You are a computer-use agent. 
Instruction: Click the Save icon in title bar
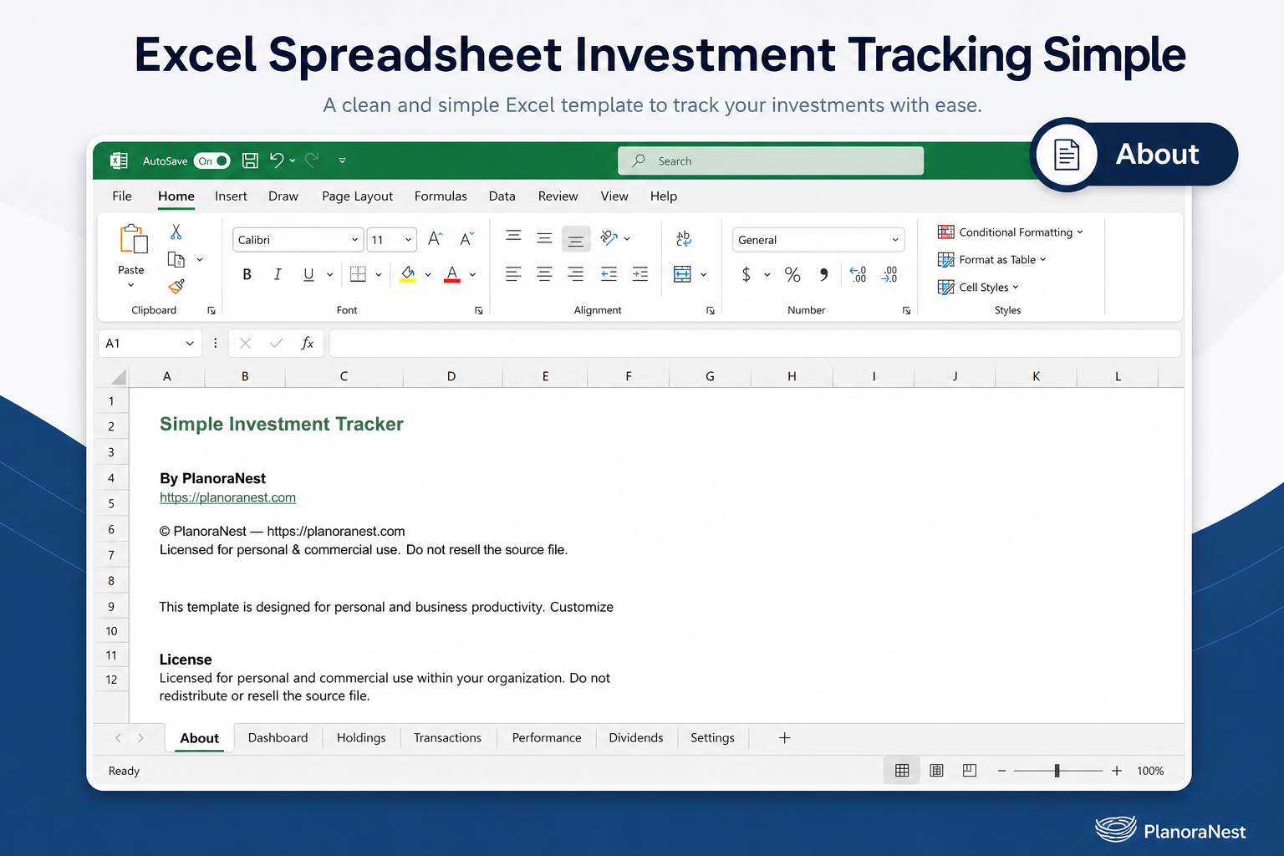coord(249,160)
